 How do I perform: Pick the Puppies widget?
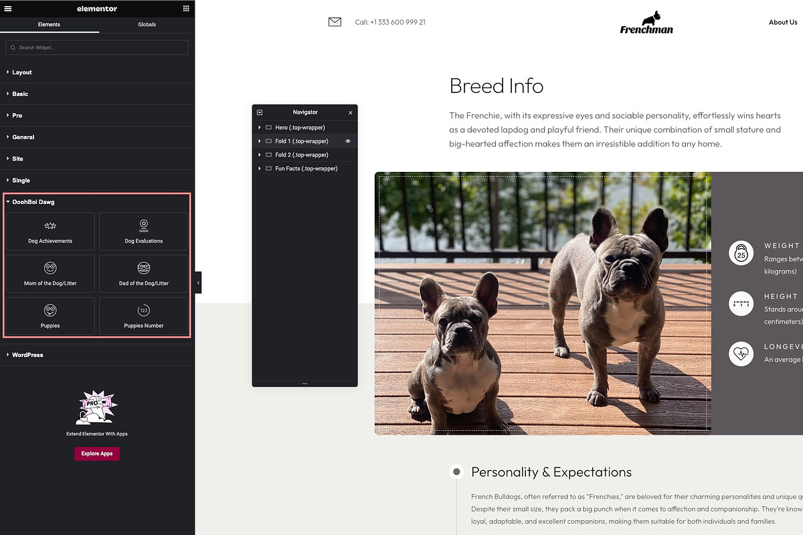click(x=50, y=316)
